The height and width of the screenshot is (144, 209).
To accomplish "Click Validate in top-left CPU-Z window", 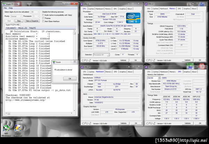I will click(123, 60).
